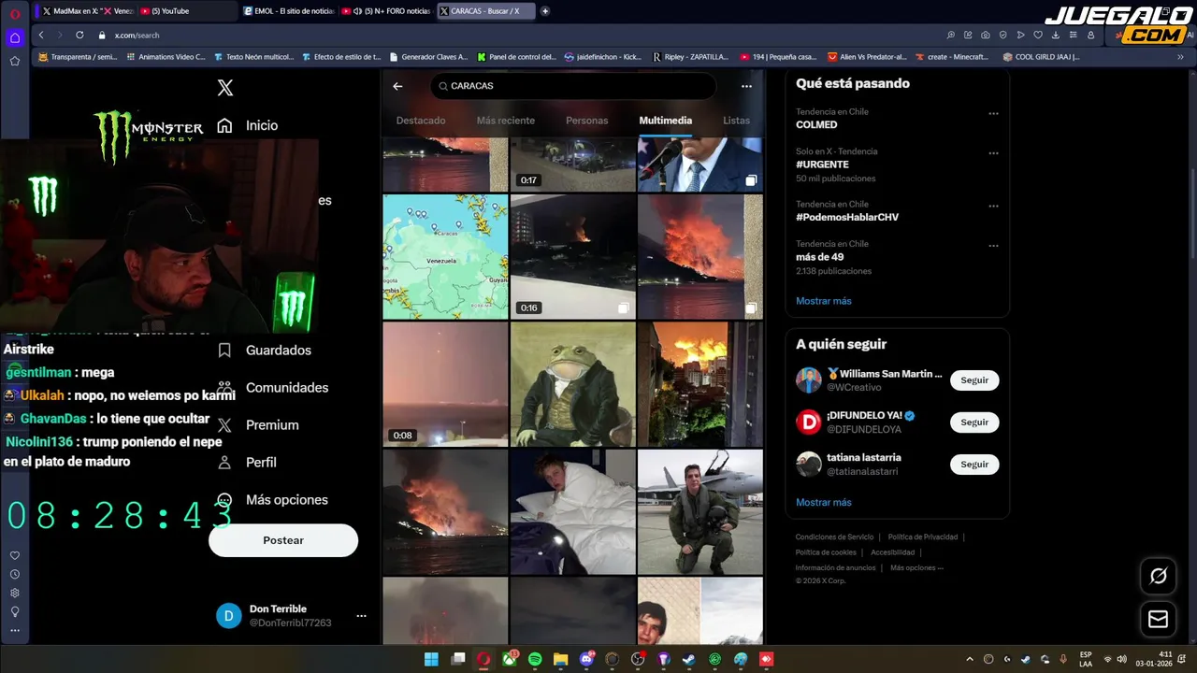Open Discord from the taskbar
Image resolution: width=1197 pixels, height=673 pixels.
pos(586,659)
